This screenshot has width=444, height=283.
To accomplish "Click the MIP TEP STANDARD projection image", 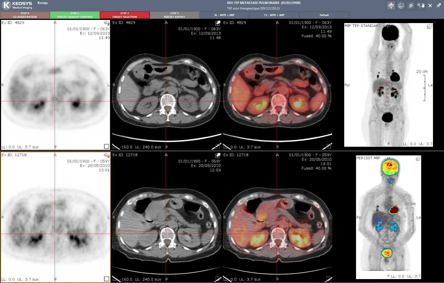I will click(388, 85).
